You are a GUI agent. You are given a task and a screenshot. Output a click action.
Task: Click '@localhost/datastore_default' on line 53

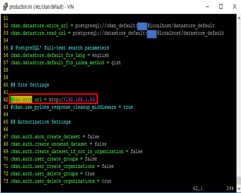click(x=191, y=33)
